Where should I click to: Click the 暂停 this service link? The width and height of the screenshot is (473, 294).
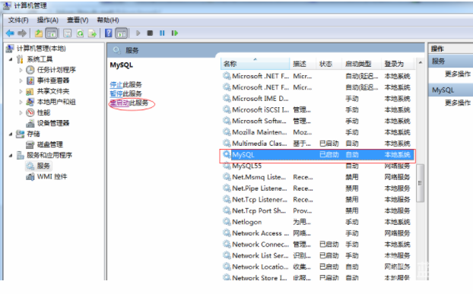tap(116, 93)
